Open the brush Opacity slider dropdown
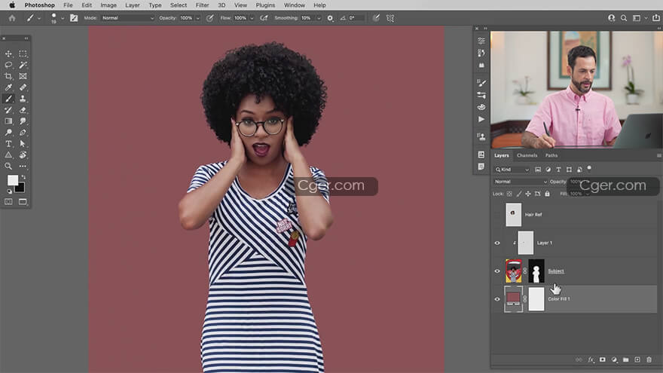663x373 pixels. click(x=197, y=18)
